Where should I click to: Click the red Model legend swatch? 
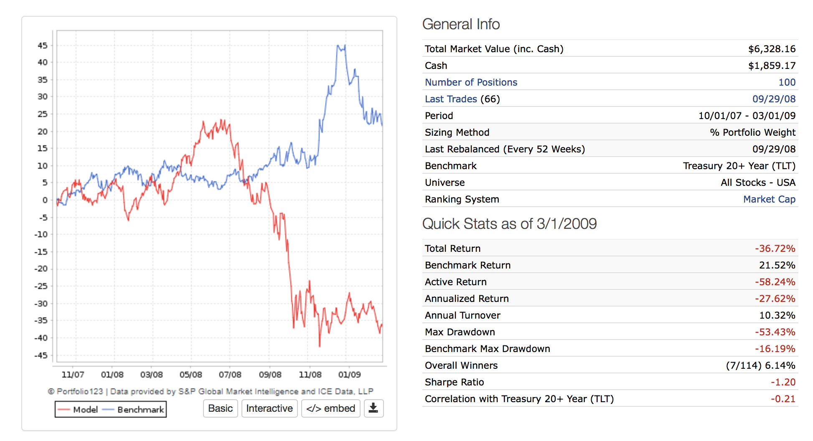(x=64, y=410)
